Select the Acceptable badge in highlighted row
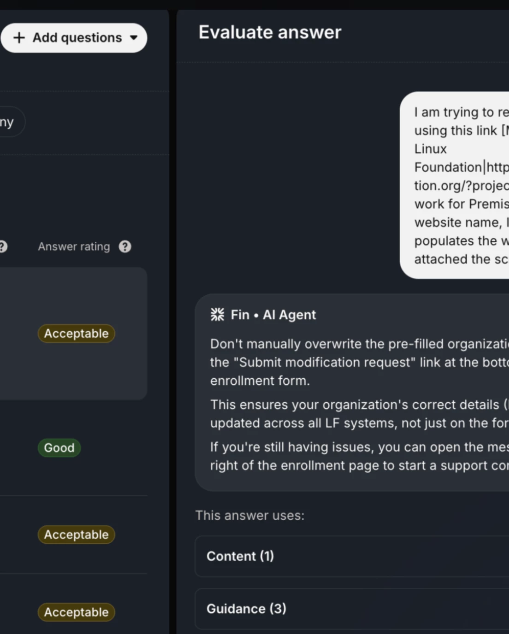509x634 pixels. 76,334
